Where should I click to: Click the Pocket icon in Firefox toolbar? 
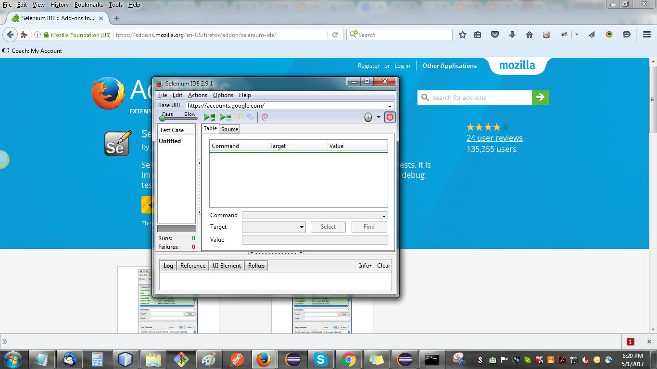tap(495, 35)
